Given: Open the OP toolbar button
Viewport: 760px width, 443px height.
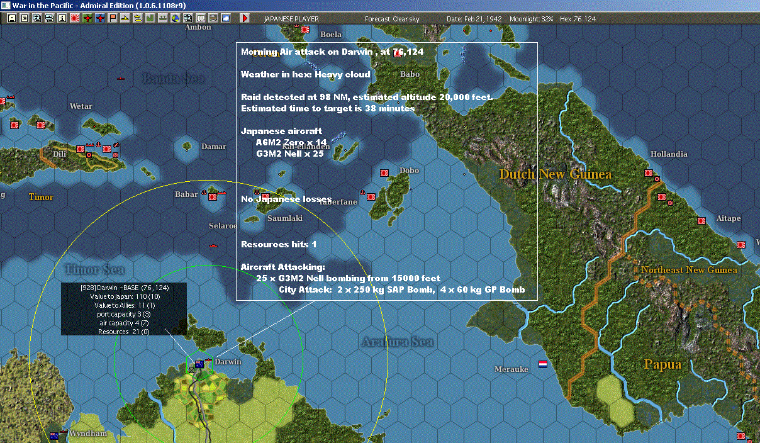Looking at the screenshot, I should click(x=200, y=18).
